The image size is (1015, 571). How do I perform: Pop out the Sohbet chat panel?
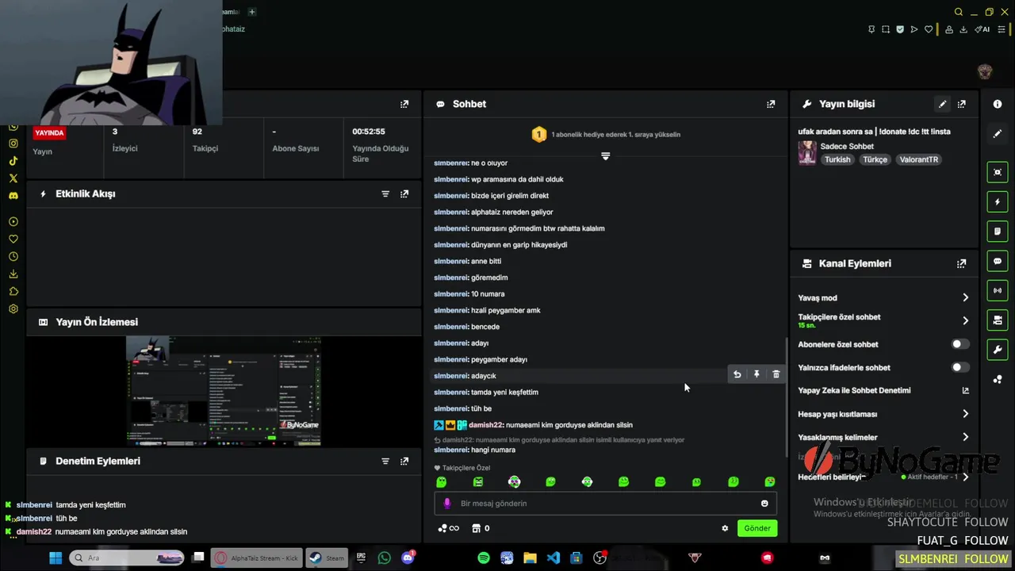click(771, 104)
